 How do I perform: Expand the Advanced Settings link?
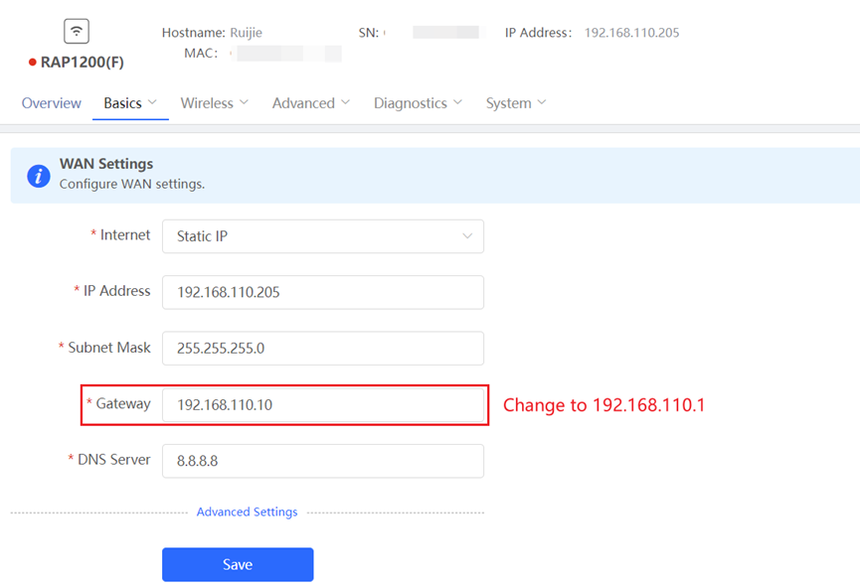pos(247,512)
